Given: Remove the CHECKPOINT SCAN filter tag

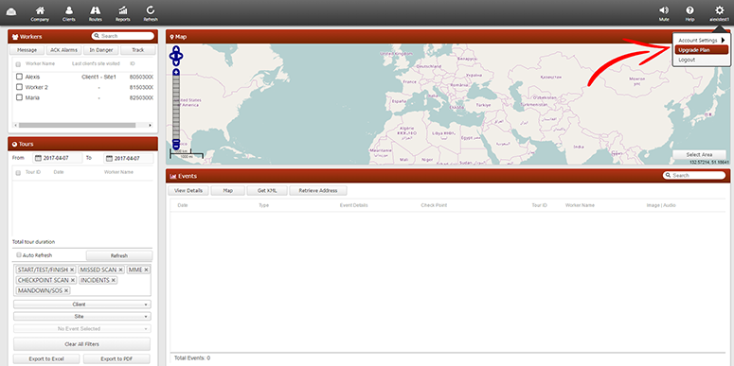Looking at the screenshot, I should click(73, 281).
